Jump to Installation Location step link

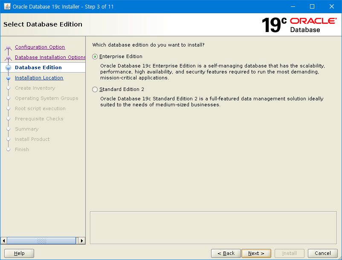pyautogui.click(x=39, y=78)
